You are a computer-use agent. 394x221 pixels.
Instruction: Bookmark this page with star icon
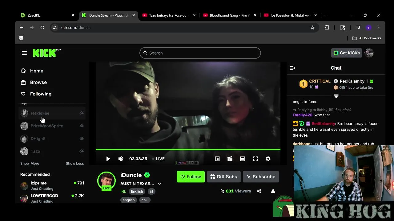(312, 28)
